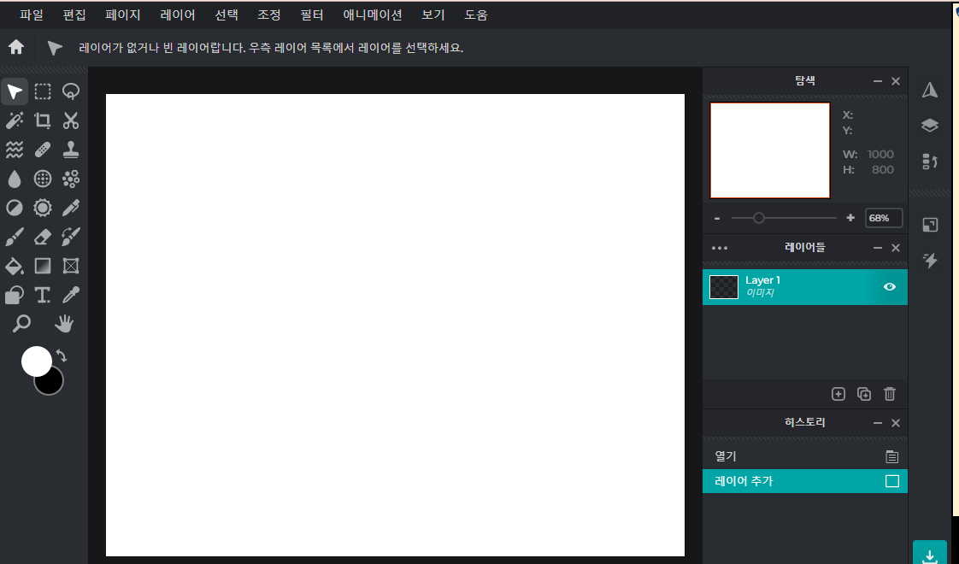Minimize the 탐색 navigator panel
This screenshot has width=959, height=564.
tap(878, 80)
